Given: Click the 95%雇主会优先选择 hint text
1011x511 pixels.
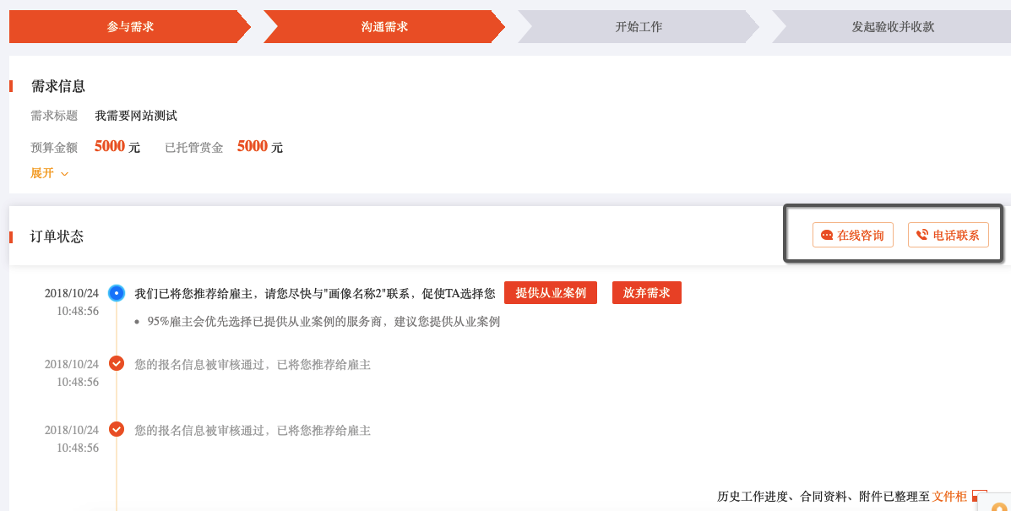Looking at the screenshot, I should click(323, 322).
